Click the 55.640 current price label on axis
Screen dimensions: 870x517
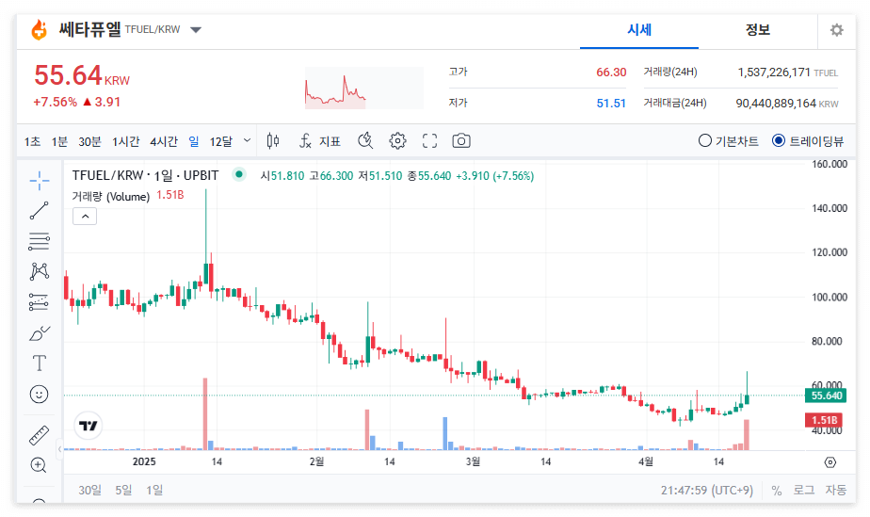826,396
